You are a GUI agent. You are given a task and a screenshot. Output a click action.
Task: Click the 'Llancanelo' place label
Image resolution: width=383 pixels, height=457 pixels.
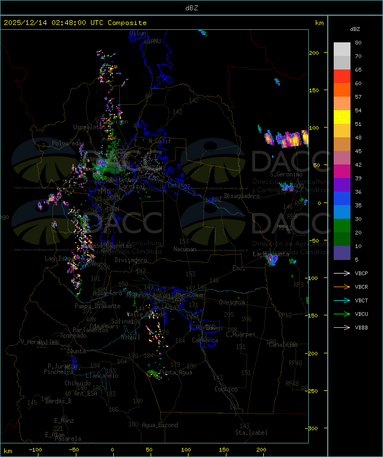coord(102,376)
